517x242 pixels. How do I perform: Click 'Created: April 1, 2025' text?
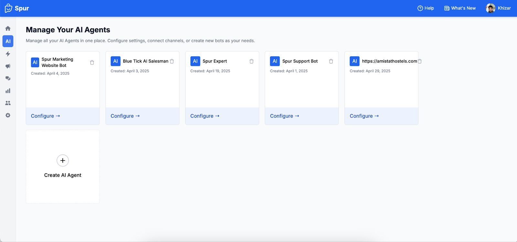(289, 71)
